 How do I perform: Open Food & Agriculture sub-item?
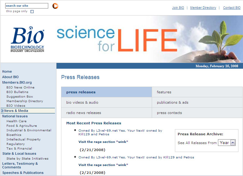click(22, 126)
